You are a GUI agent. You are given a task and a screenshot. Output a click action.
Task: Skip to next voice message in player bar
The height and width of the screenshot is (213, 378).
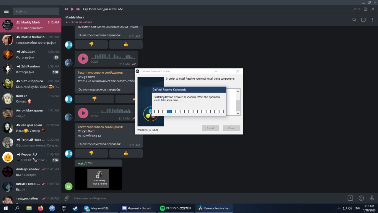[78, 9]
